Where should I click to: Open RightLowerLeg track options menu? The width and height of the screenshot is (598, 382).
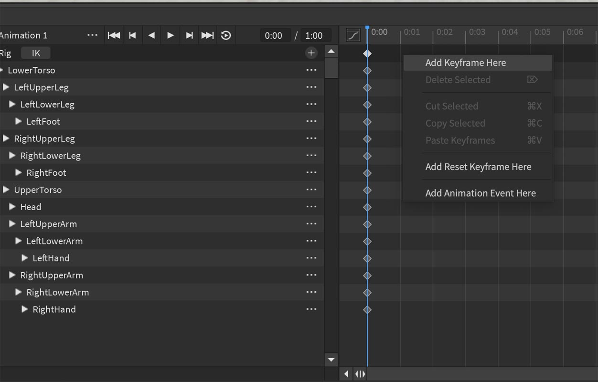(311, 156)
